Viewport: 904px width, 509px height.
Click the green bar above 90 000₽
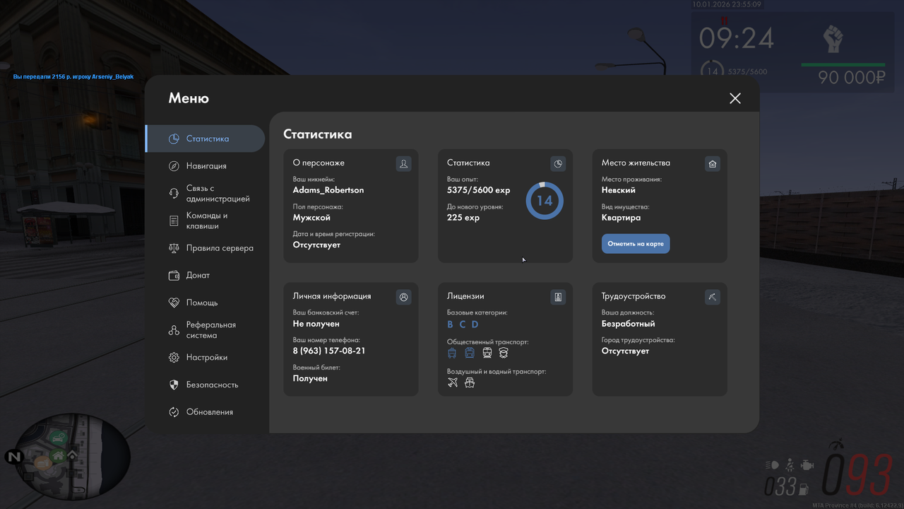coord(843,65)
